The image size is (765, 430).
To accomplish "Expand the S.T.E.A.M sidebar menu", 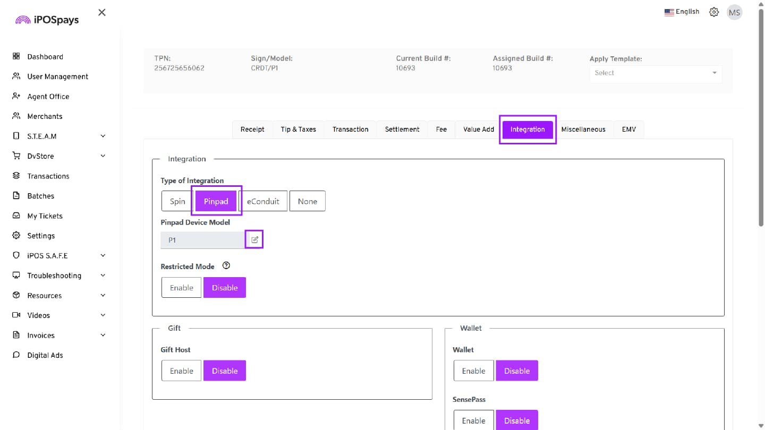I will point(103,136).
